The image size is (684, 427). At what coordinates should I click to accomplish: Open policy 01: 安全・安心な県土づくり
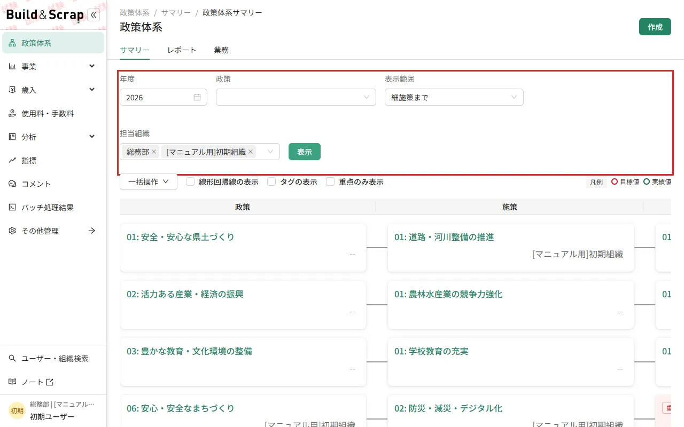tap(181, 237)
